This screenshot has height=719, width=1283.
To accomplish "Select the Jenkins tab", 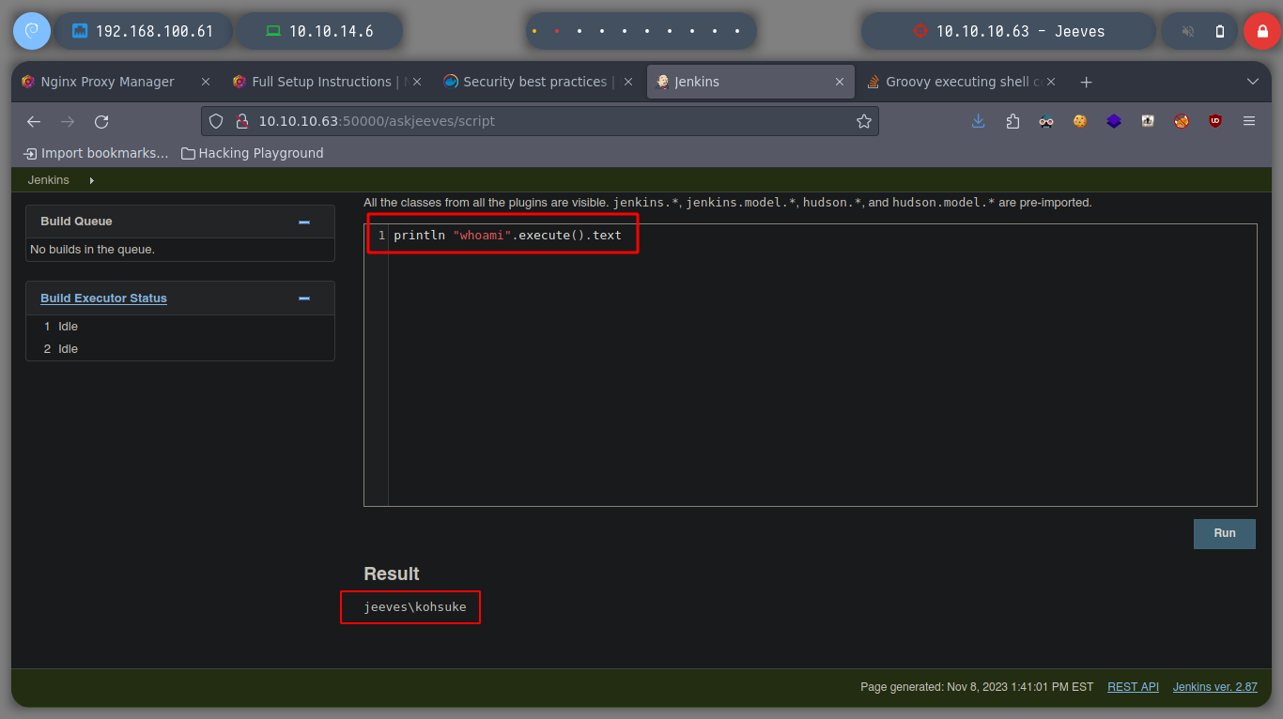I will pos(750,82).
